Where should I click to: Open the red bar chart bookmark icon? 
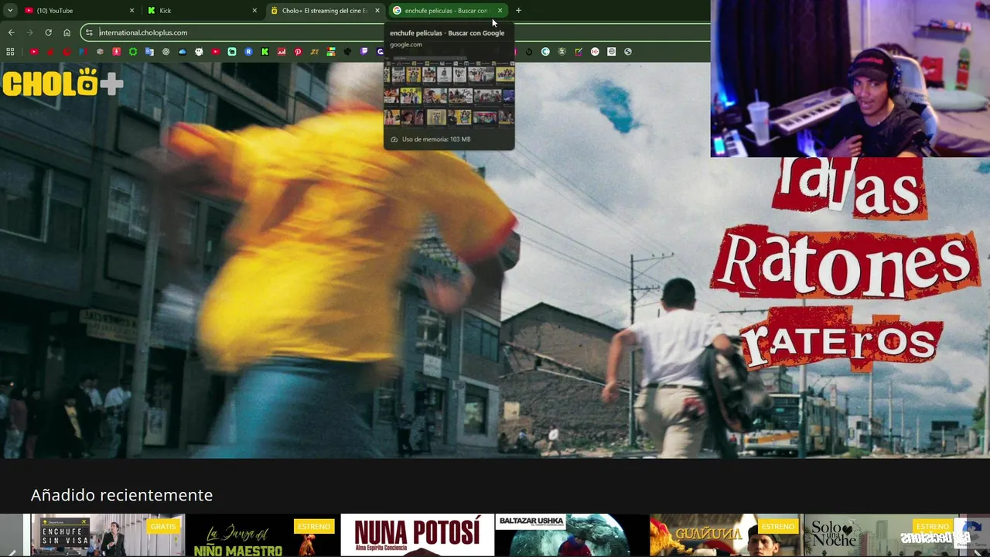[282, 52]
